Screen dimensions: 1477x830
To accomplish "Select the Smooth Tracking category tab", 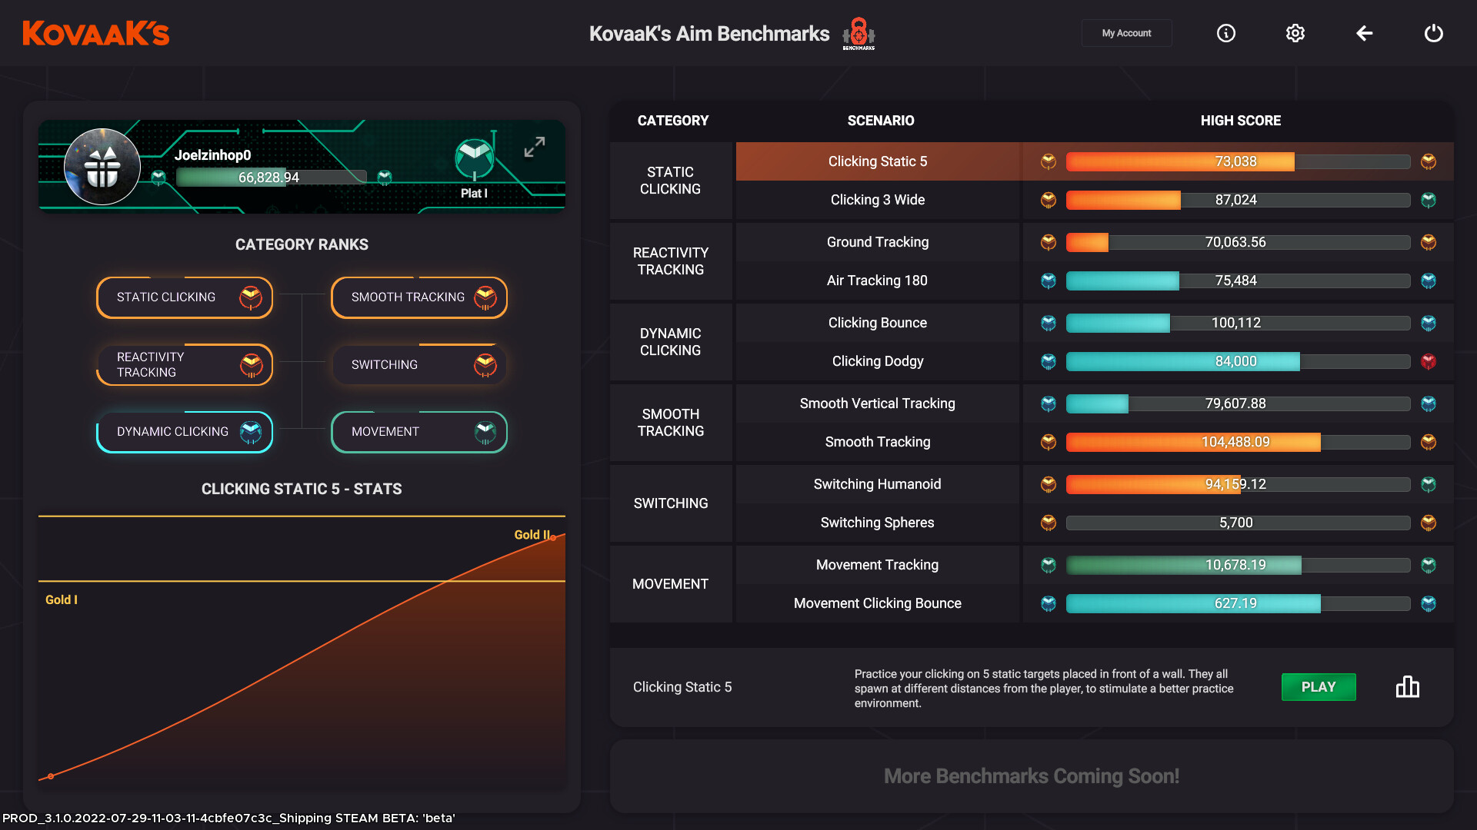I will tap(420, 297).
